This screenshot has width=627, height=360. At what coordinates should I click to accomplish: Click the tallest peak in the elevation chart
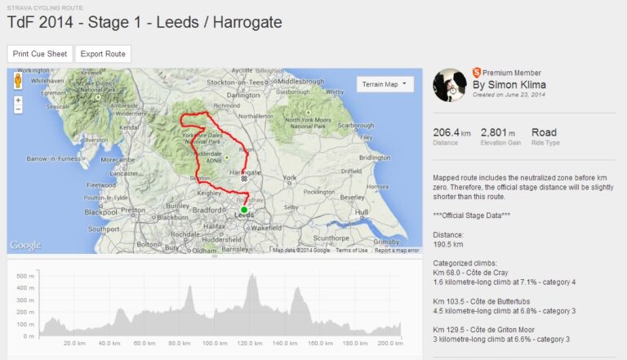coord(251,278)
